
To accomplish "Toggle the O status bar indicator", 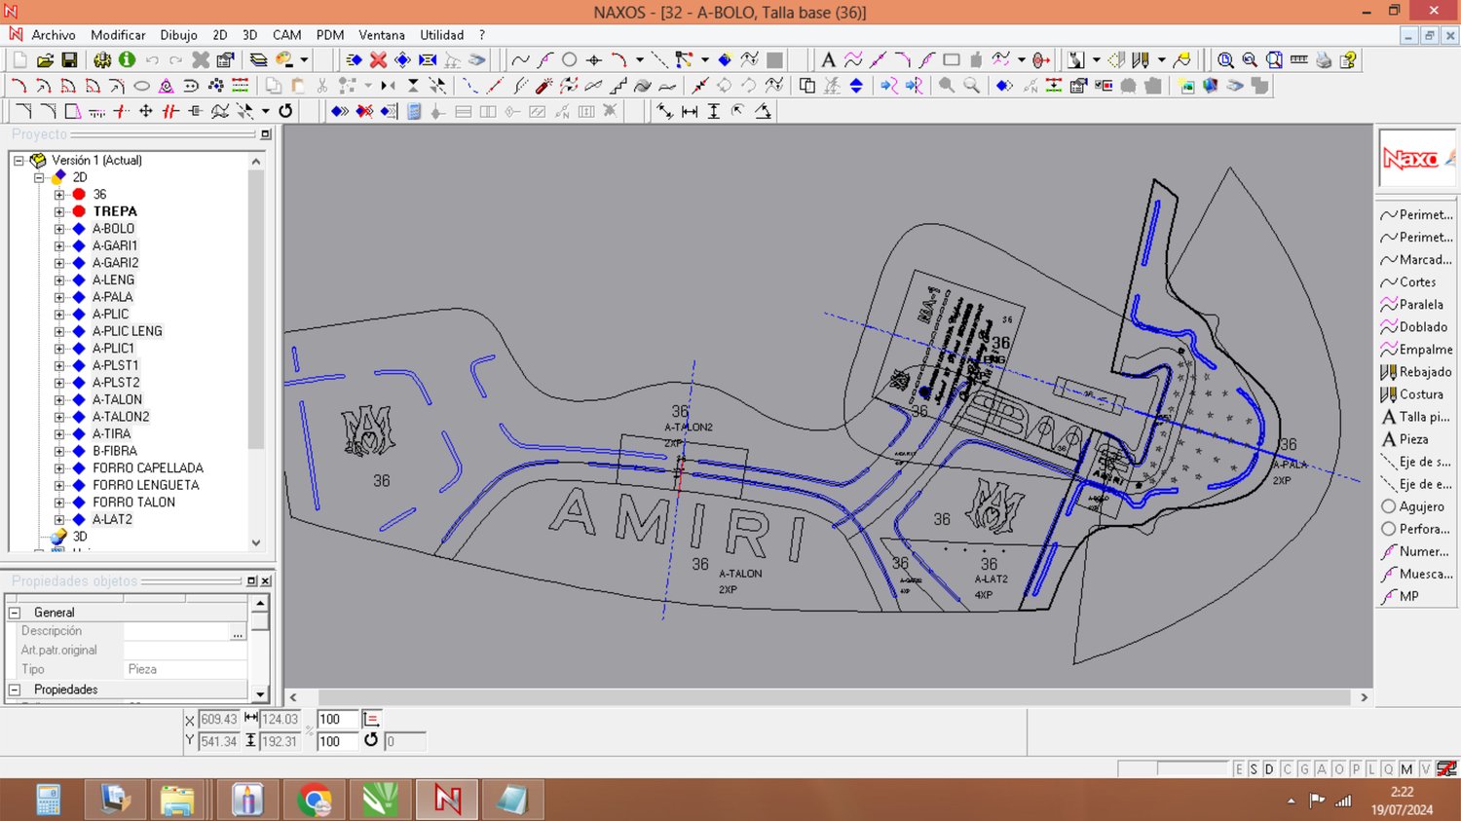I will click(1339, 769).
